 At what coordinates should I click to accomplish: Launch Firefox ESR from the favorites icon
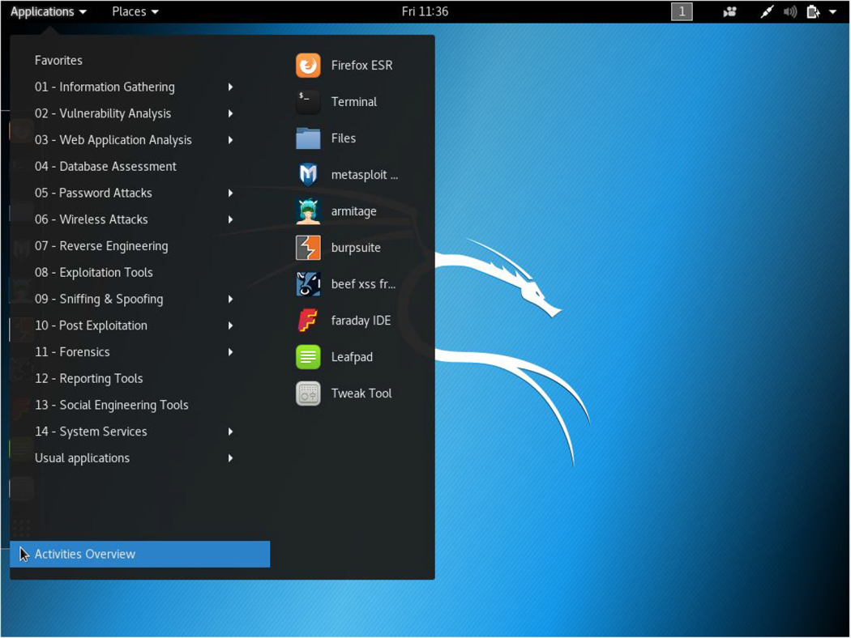[x=308, y=66]
